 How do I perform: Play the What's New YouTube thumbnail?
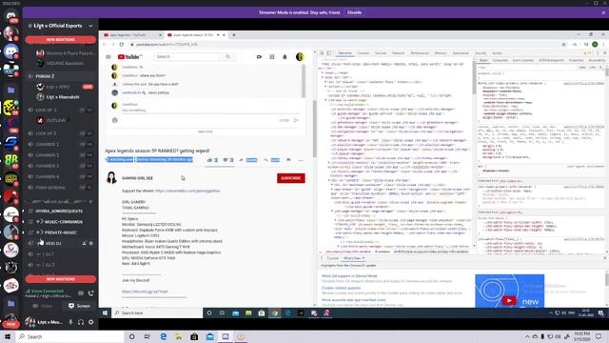(x=509, y=300)
